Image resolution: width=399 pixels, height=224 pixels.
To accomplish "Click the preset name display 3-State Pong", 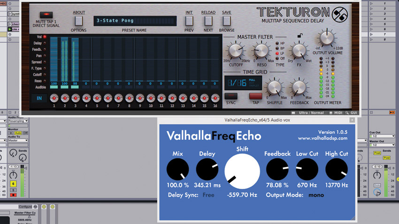I will 135,21.
